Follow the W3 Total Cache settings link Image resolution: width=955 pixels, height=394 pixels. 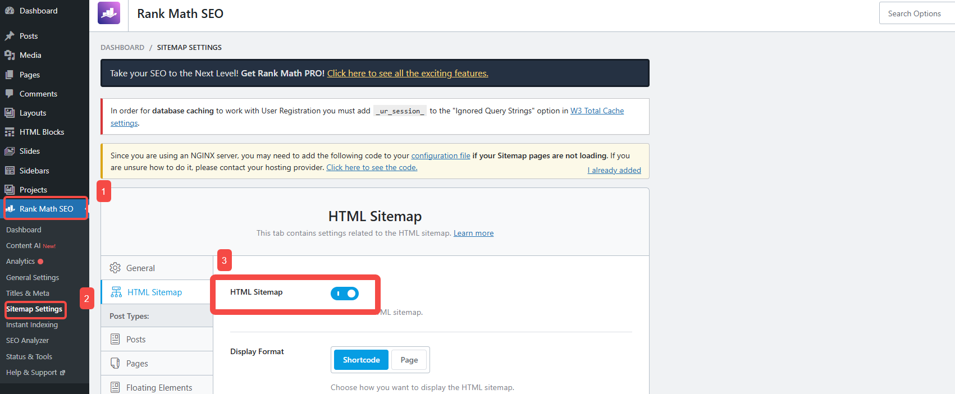[x=597, y=111]
